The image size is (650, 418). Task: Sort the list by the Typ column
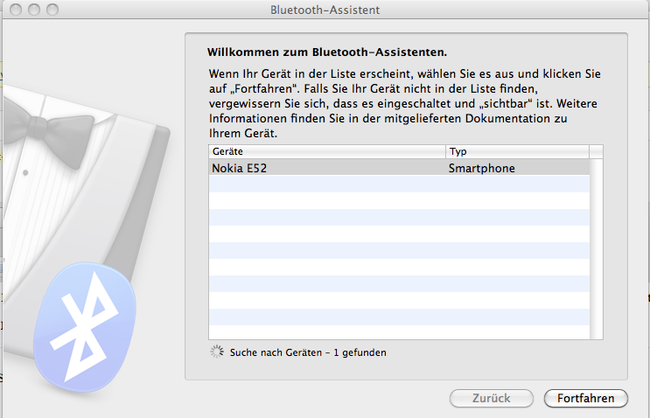516,151
